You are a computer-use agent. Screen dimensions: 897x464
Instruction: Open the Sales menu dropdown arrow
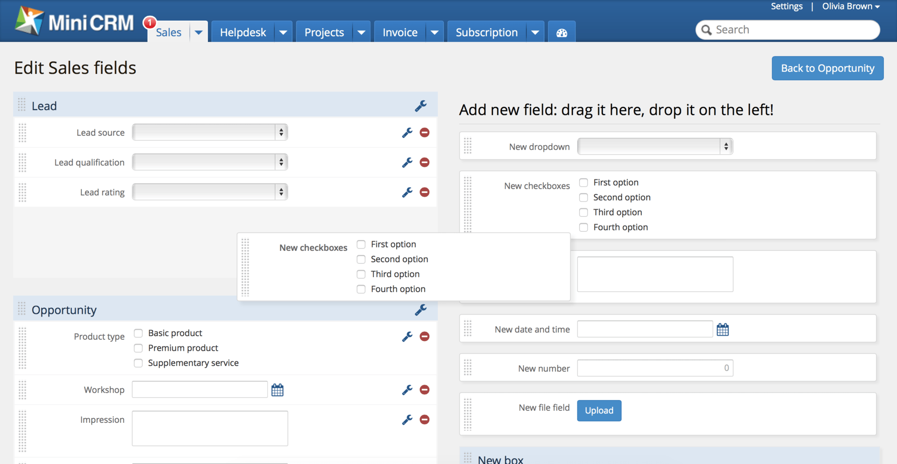(198, 31)
